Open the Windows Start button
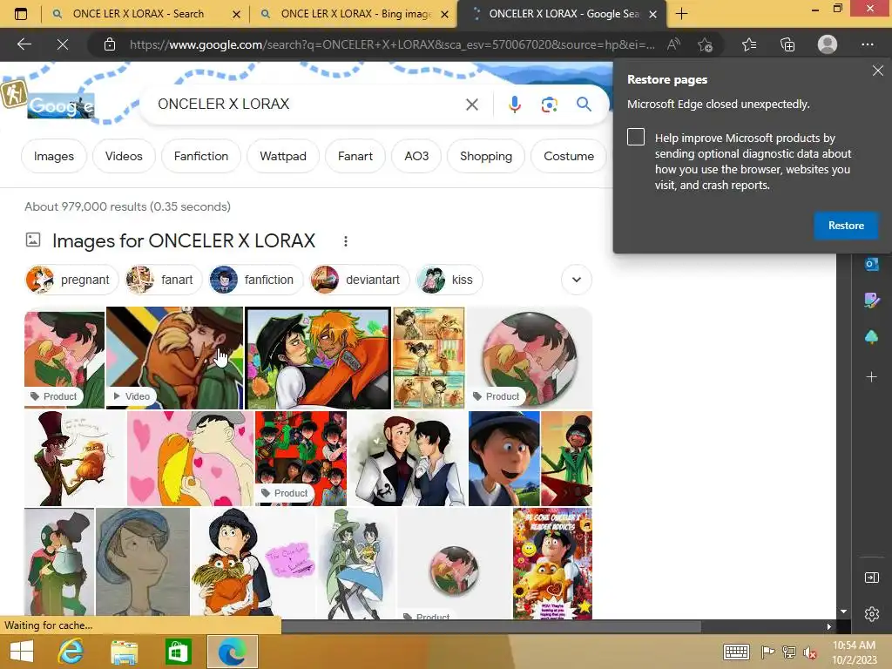The width and height of the screenshot is (892, 669). coord(22,652)
